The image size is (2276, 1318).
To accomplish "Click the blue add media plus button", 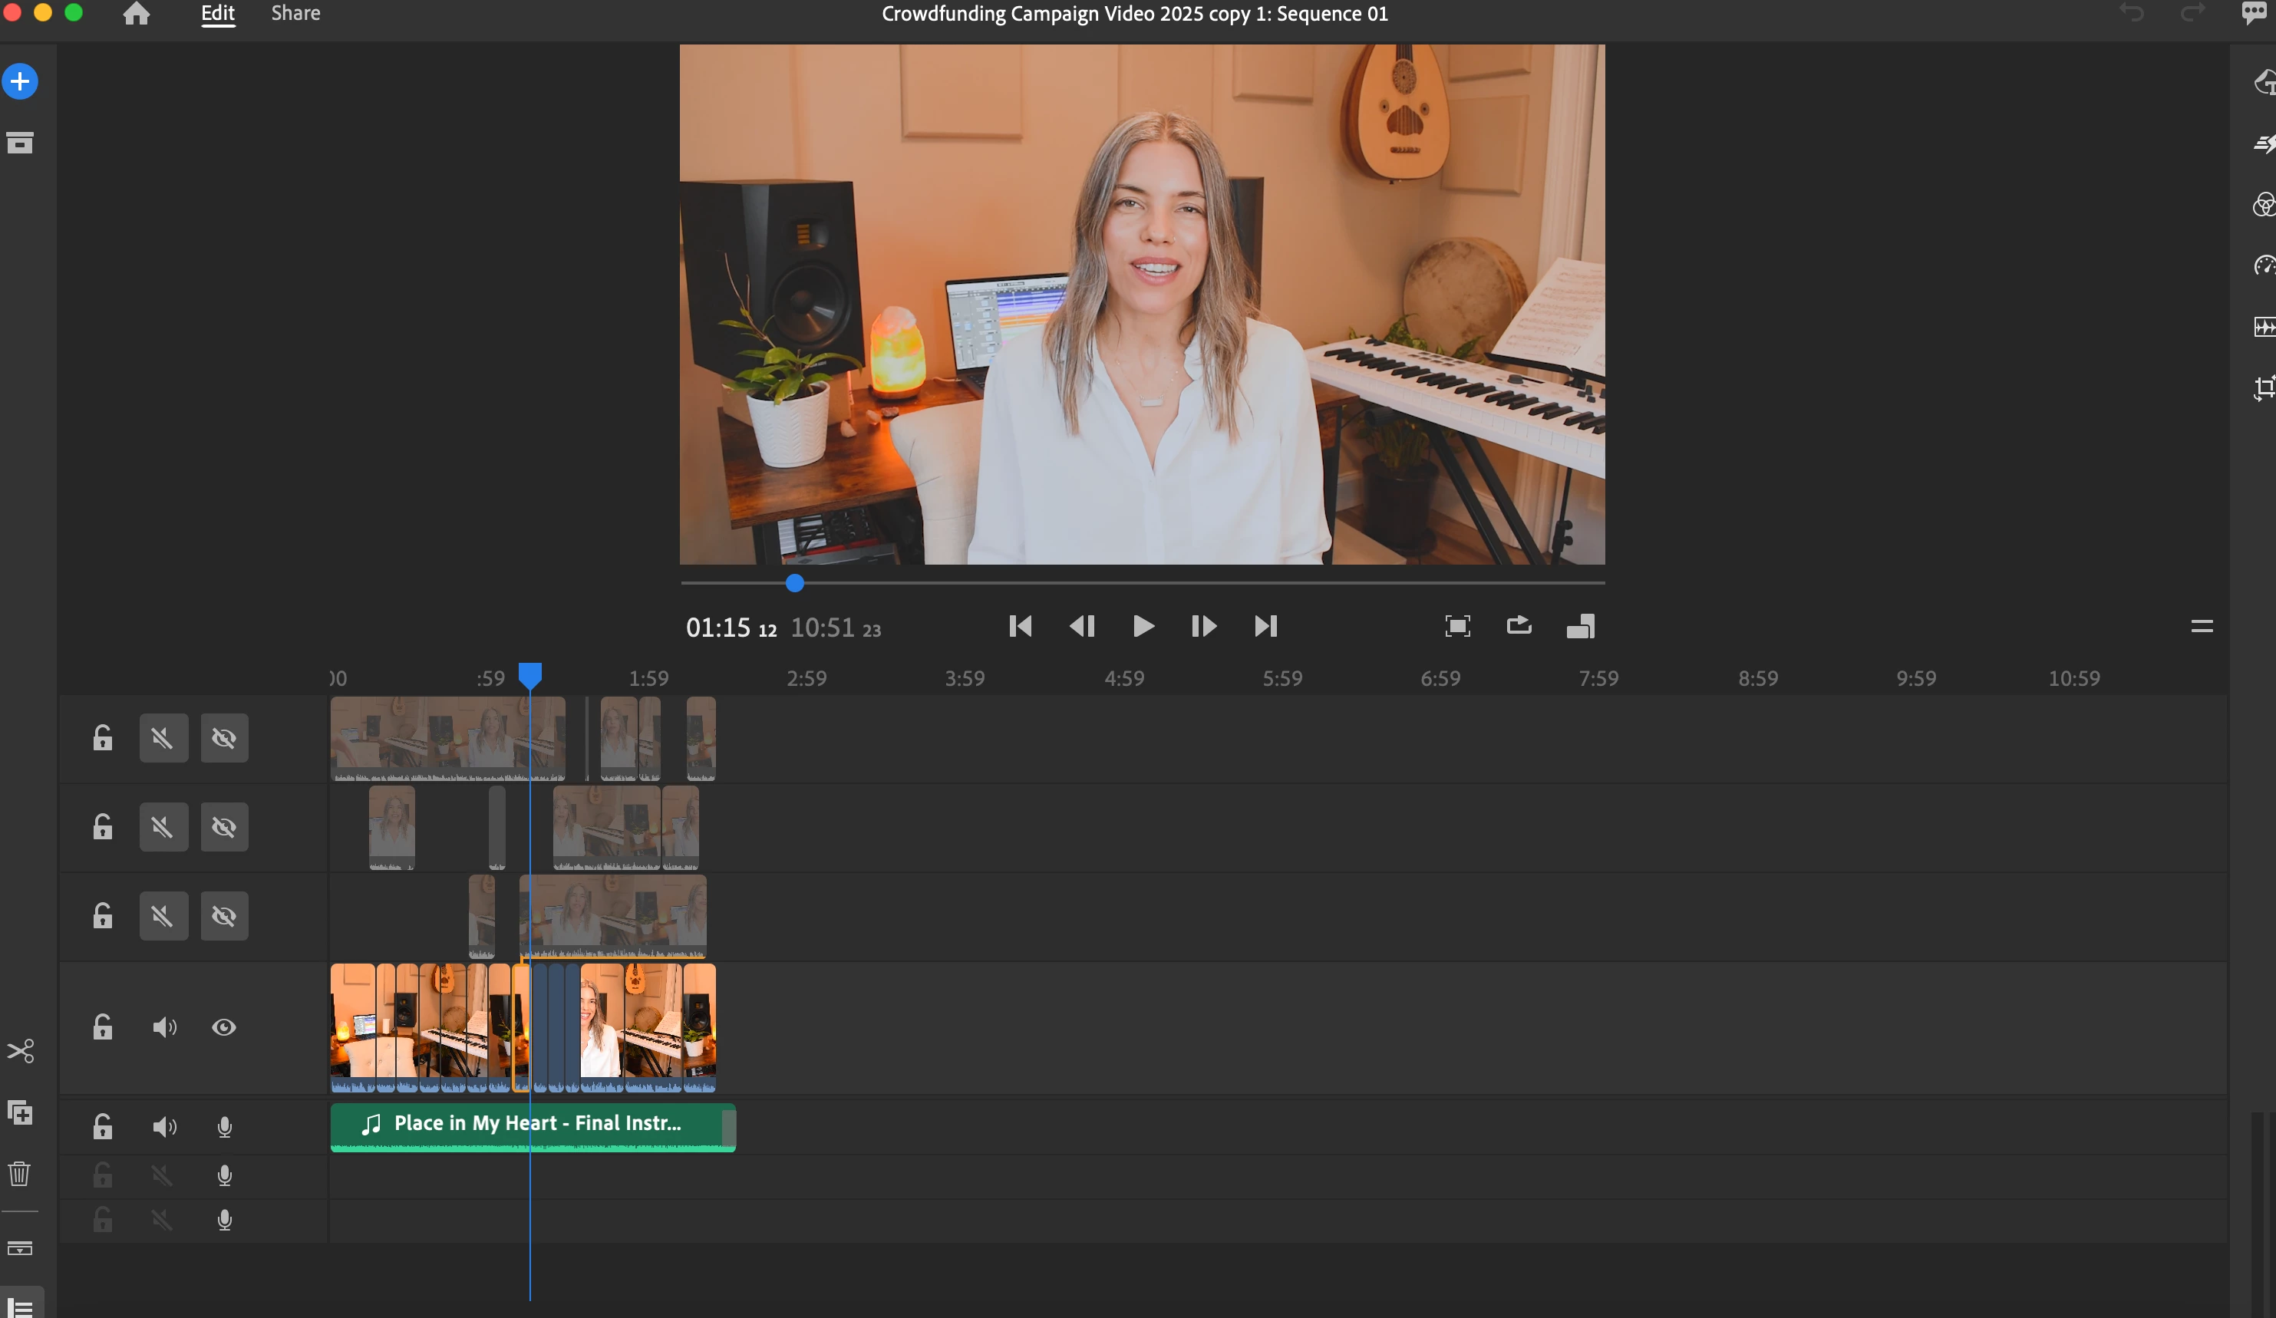I will pos(20,81).
